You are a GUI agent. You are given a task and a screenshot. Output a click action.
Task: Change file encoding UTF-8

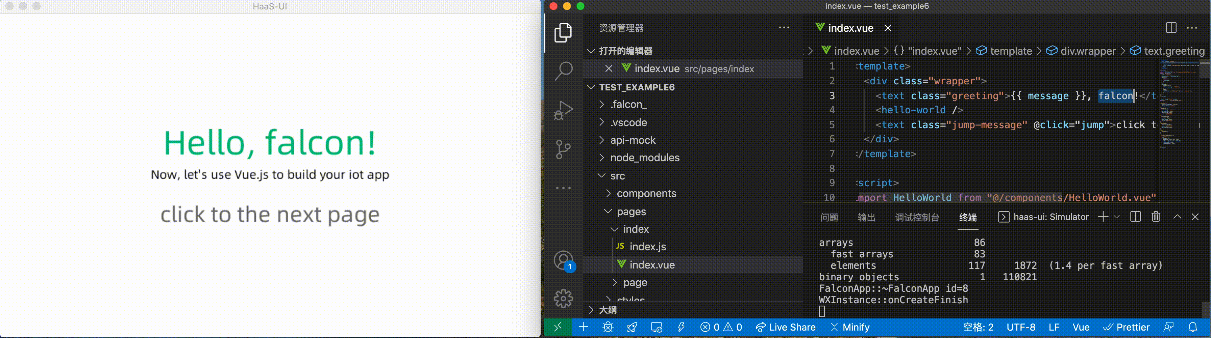coord(1021,327)
